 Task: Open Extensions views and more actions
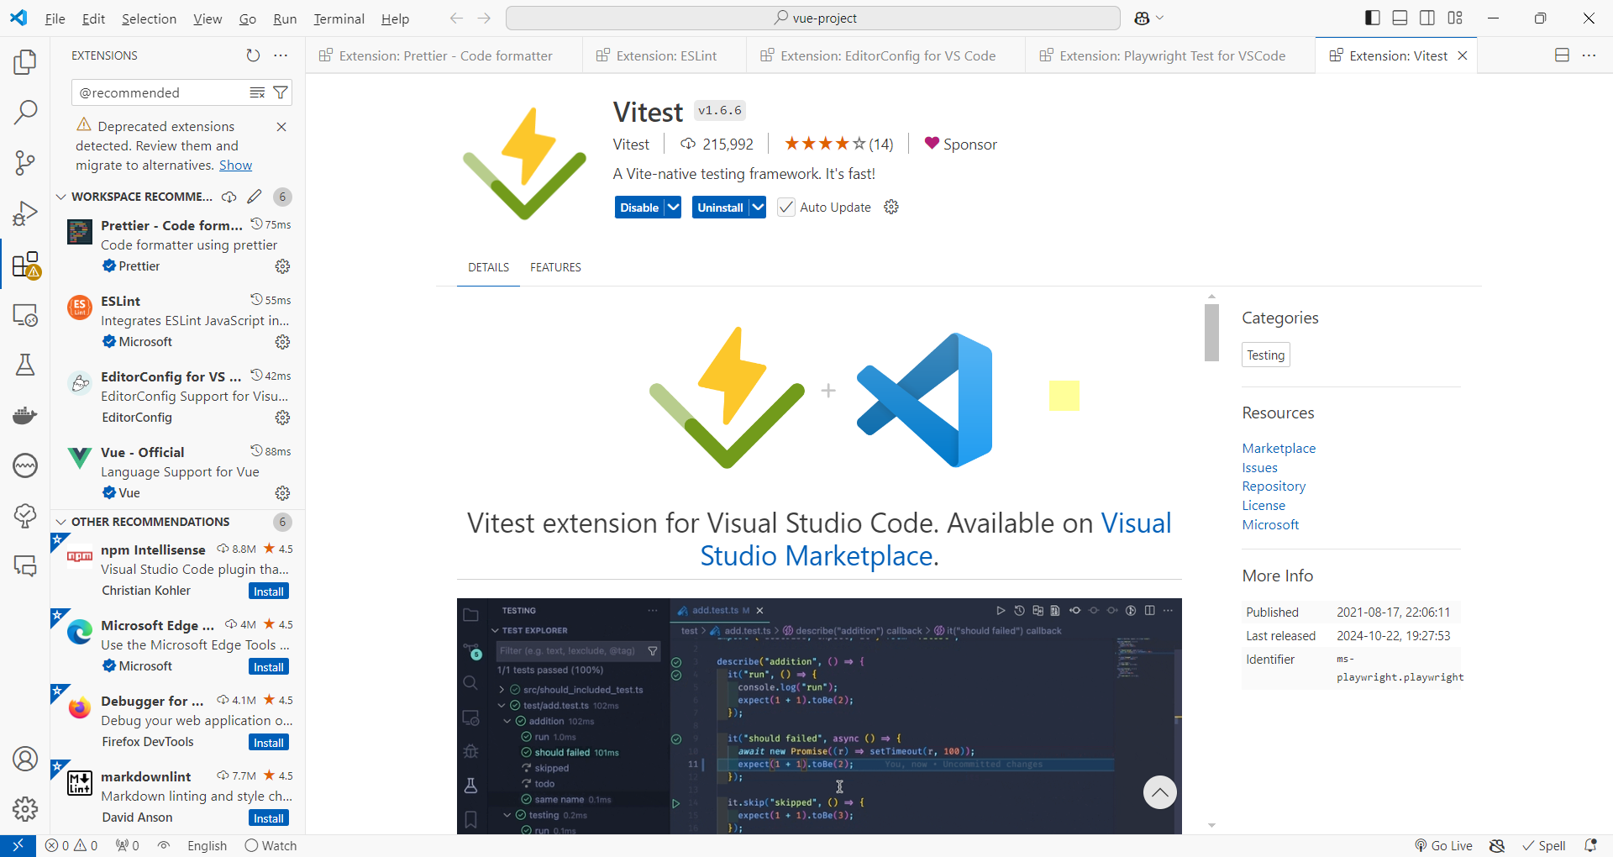pos(281,55)
